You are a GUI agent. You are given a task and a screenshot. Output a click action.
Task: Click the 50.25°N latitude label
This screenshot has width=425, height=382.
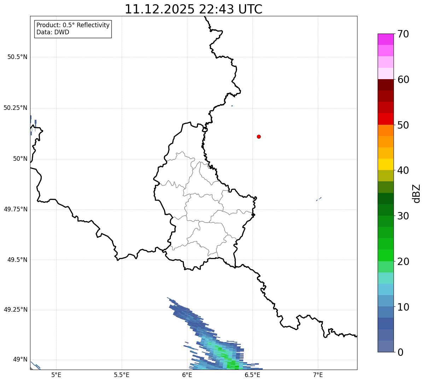tap(16, 108)
